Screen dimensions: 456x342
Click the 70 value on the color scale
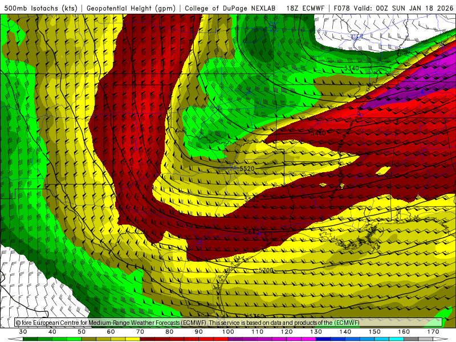coord(140,332)
